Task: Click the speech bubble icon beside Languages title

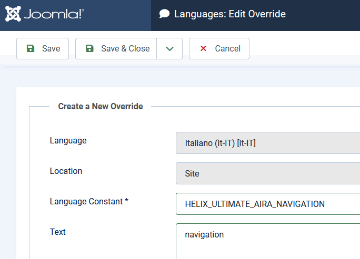Action: point(165,14)
